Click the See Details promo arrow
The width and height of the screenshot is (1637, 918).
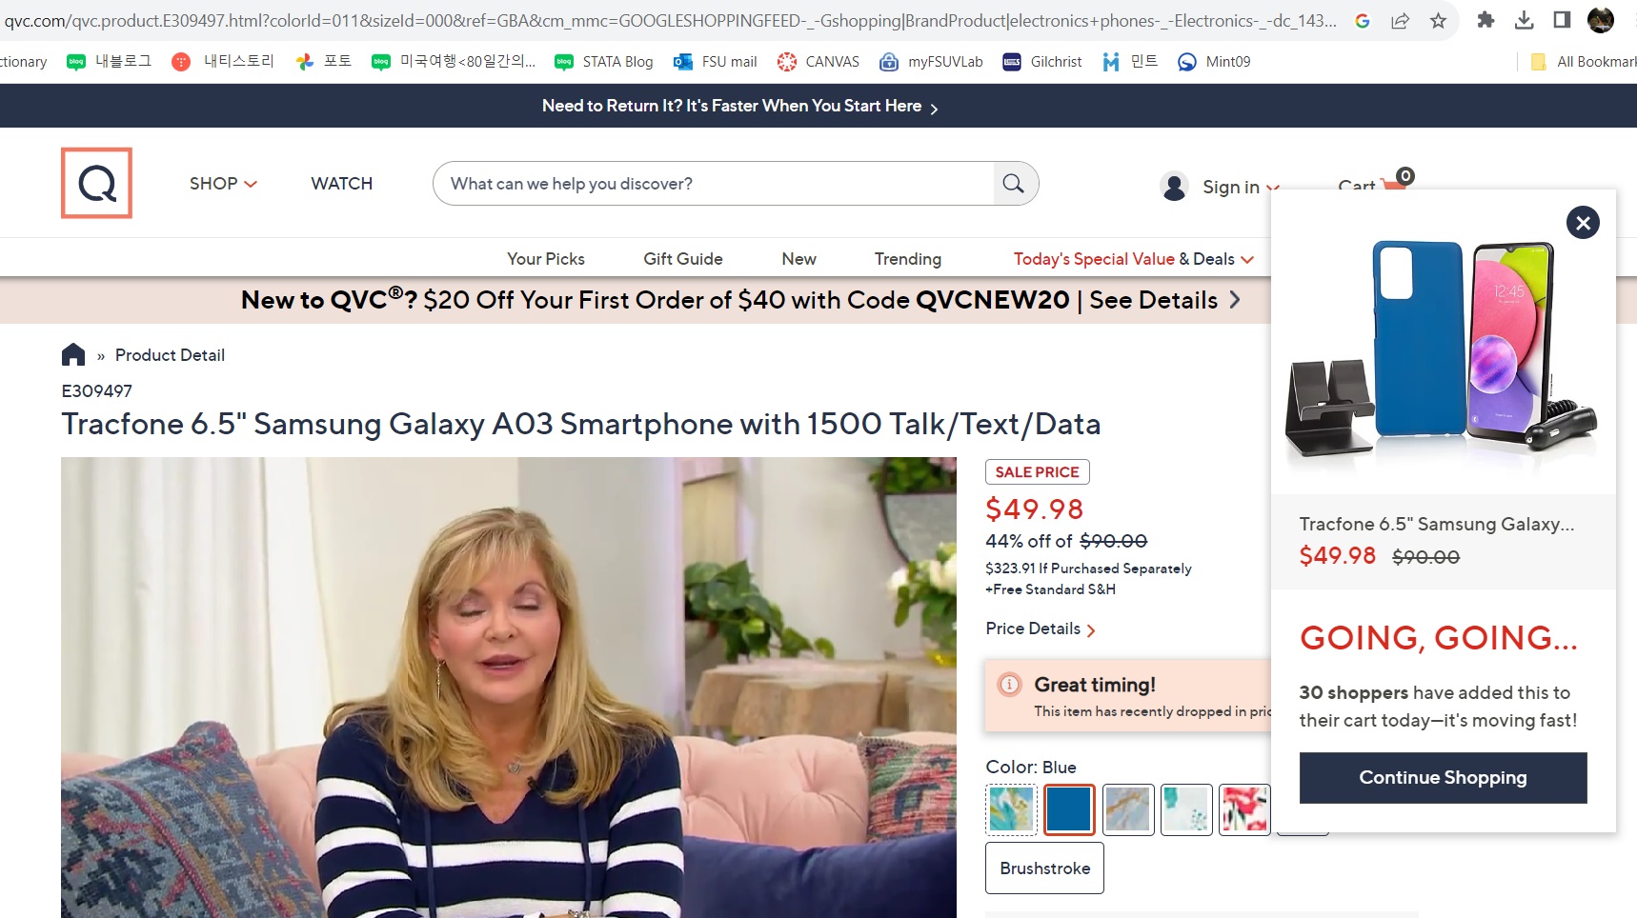click(1235, 300)
